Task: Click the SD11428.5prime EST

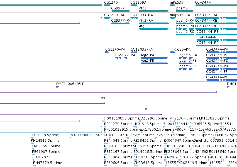Action: [32, 138]
